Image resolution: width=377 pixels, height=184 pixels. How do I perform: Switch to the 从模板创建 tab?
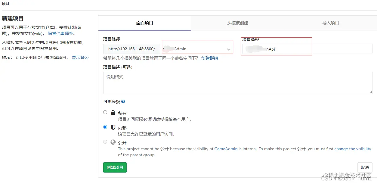[x=237, y=23]
